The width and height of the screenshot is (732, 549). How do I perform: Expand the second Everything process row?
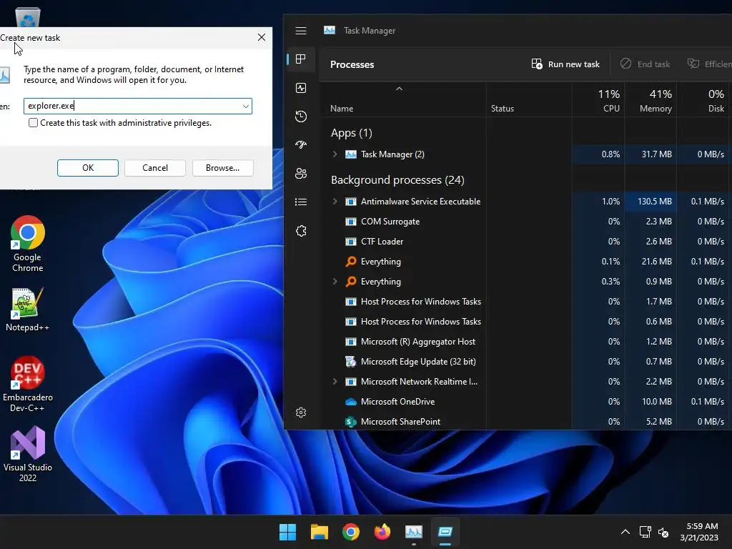(335, 282)
